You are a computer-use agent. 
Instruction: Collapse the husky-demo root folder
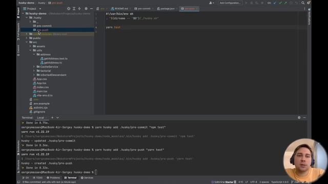(x=23, y=14)
